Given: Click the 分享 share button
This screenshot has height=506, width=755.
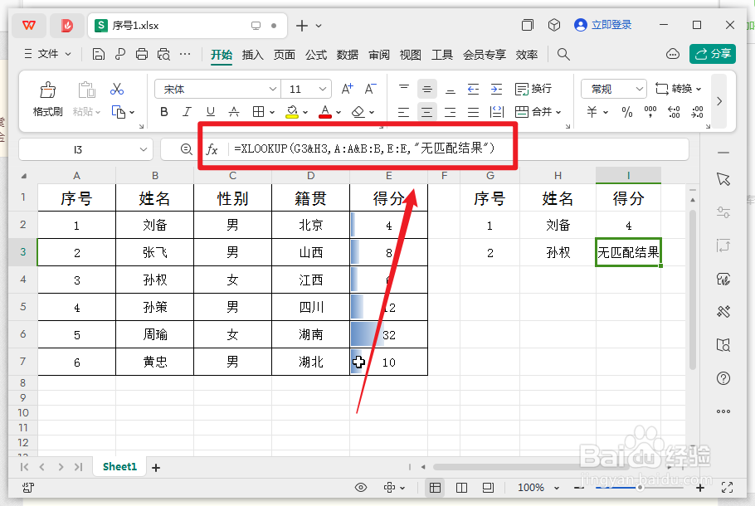Looking at the screenshot, I should tap(712, 52).
